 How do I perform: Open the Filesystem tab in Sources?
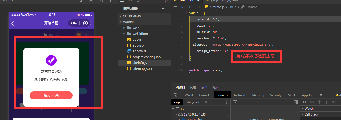tap(193, 102)
